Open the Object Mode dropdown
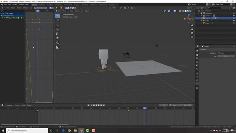Image resolution: width=236 pixels, height=133 pixels. coord(62,11)
